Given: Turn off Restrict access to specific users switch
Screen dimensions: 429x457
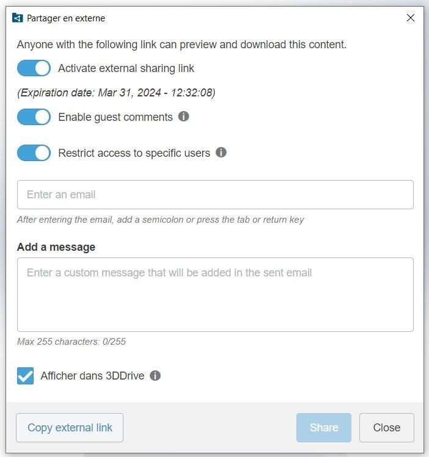Looking at the screenshot, I should pyautogui.click(x=34, y=153).
